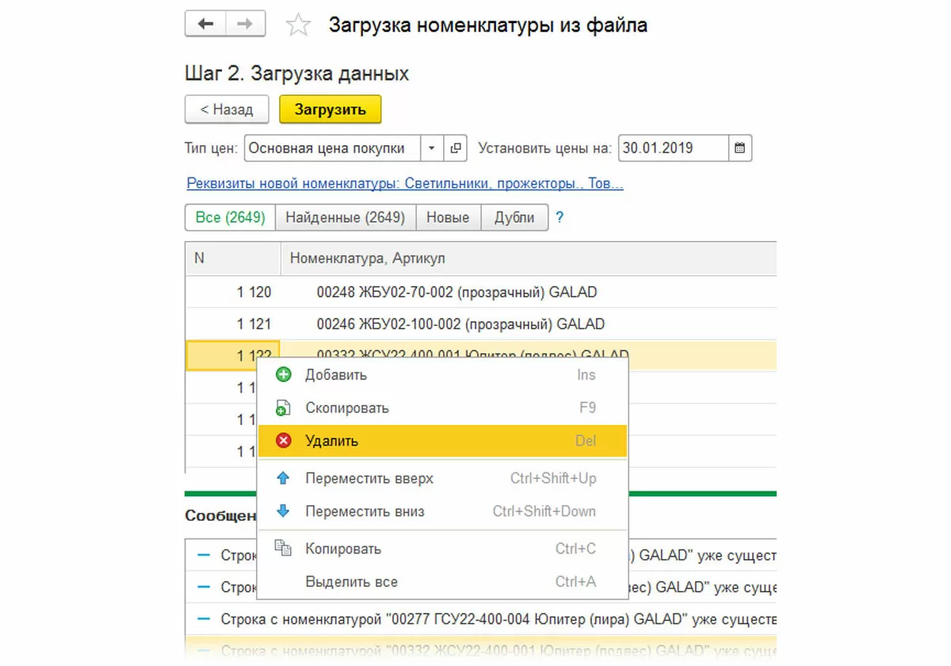The width and height of the screenshot is (951, 666).
Task: Go back with the left arrow button
Action: (205, 25)
